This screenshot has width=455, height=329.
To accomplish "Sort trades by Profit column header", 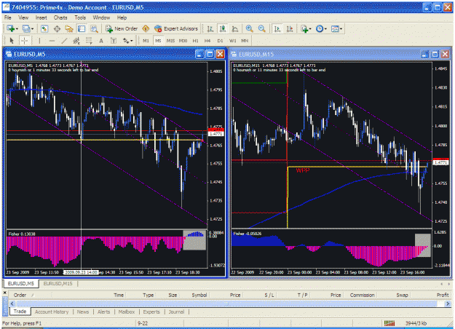I will pyautogui.click(x=443, y=295).
